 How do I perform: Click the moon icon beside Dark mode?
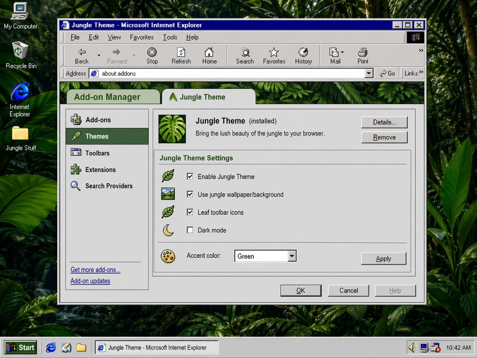click(168, 230)
